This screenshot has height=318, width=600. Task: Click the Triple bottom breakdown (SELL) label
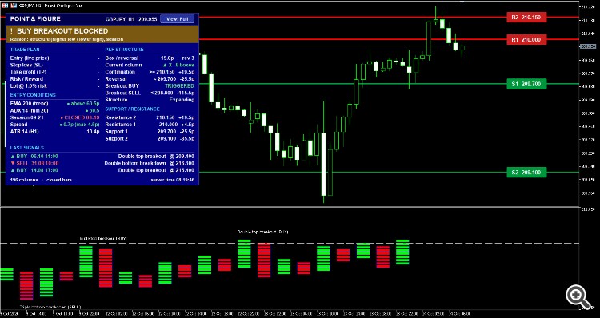click(50, 307)
